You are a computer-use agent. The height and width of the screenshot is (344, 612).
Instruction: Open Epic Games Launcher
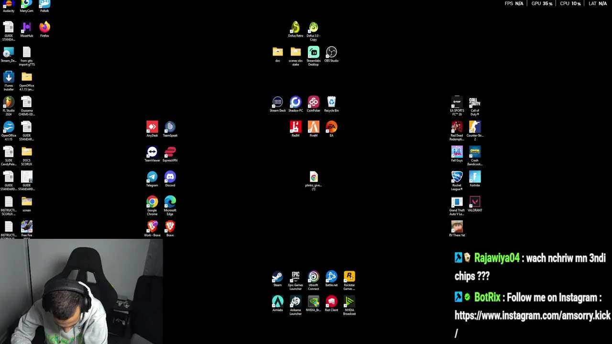point(295,281)
